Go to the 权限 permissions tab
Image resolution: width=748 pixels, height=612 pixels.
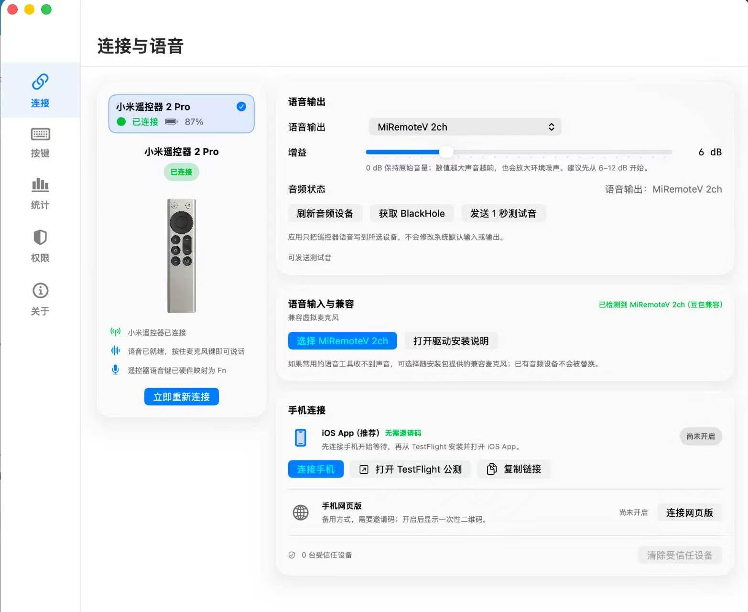click(x=40, y=246)
